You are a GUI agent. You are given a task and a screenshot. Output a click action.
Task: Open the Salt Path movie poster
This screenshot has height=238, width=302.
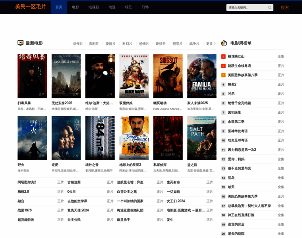[202, 138]
